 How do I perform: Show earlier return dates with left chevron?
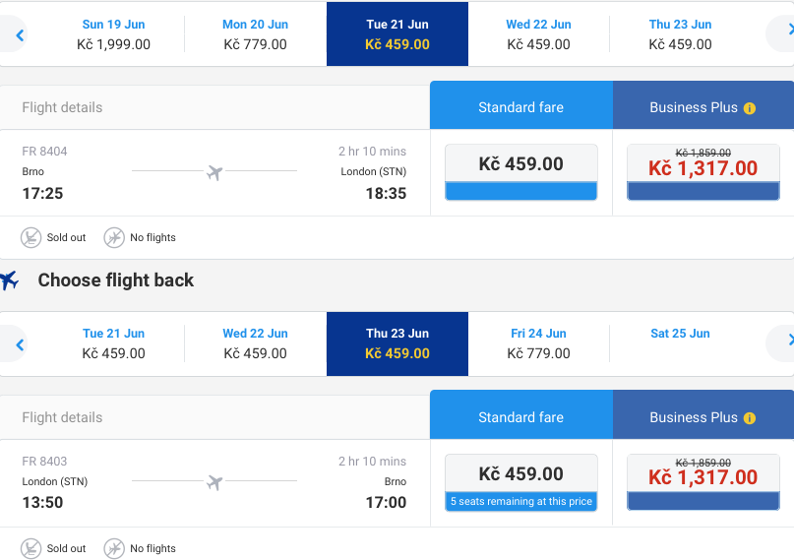coord(20,344)
